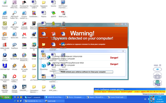Switch to the QuickCam taskbar button

point(54,101)
